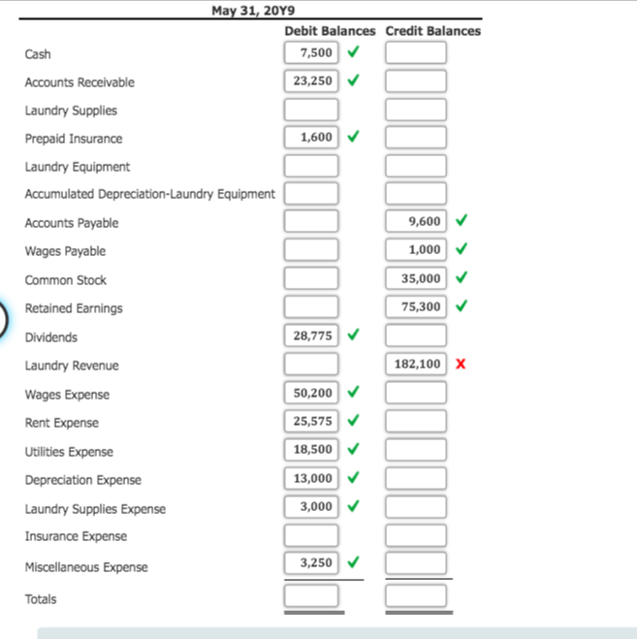Click Accounts Payable debit balance field
This screenshot has width=637, height=639.
311,221
